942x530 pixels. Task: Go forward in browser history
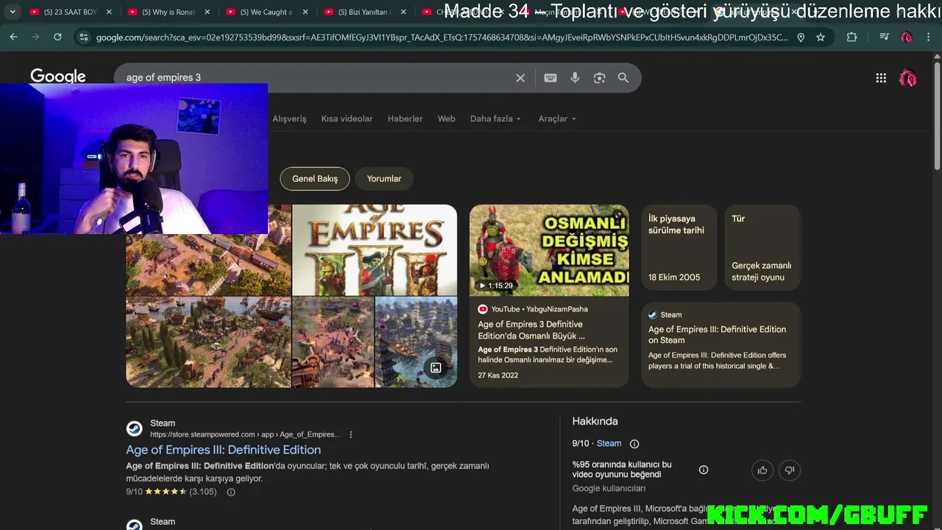pos(35,37)
